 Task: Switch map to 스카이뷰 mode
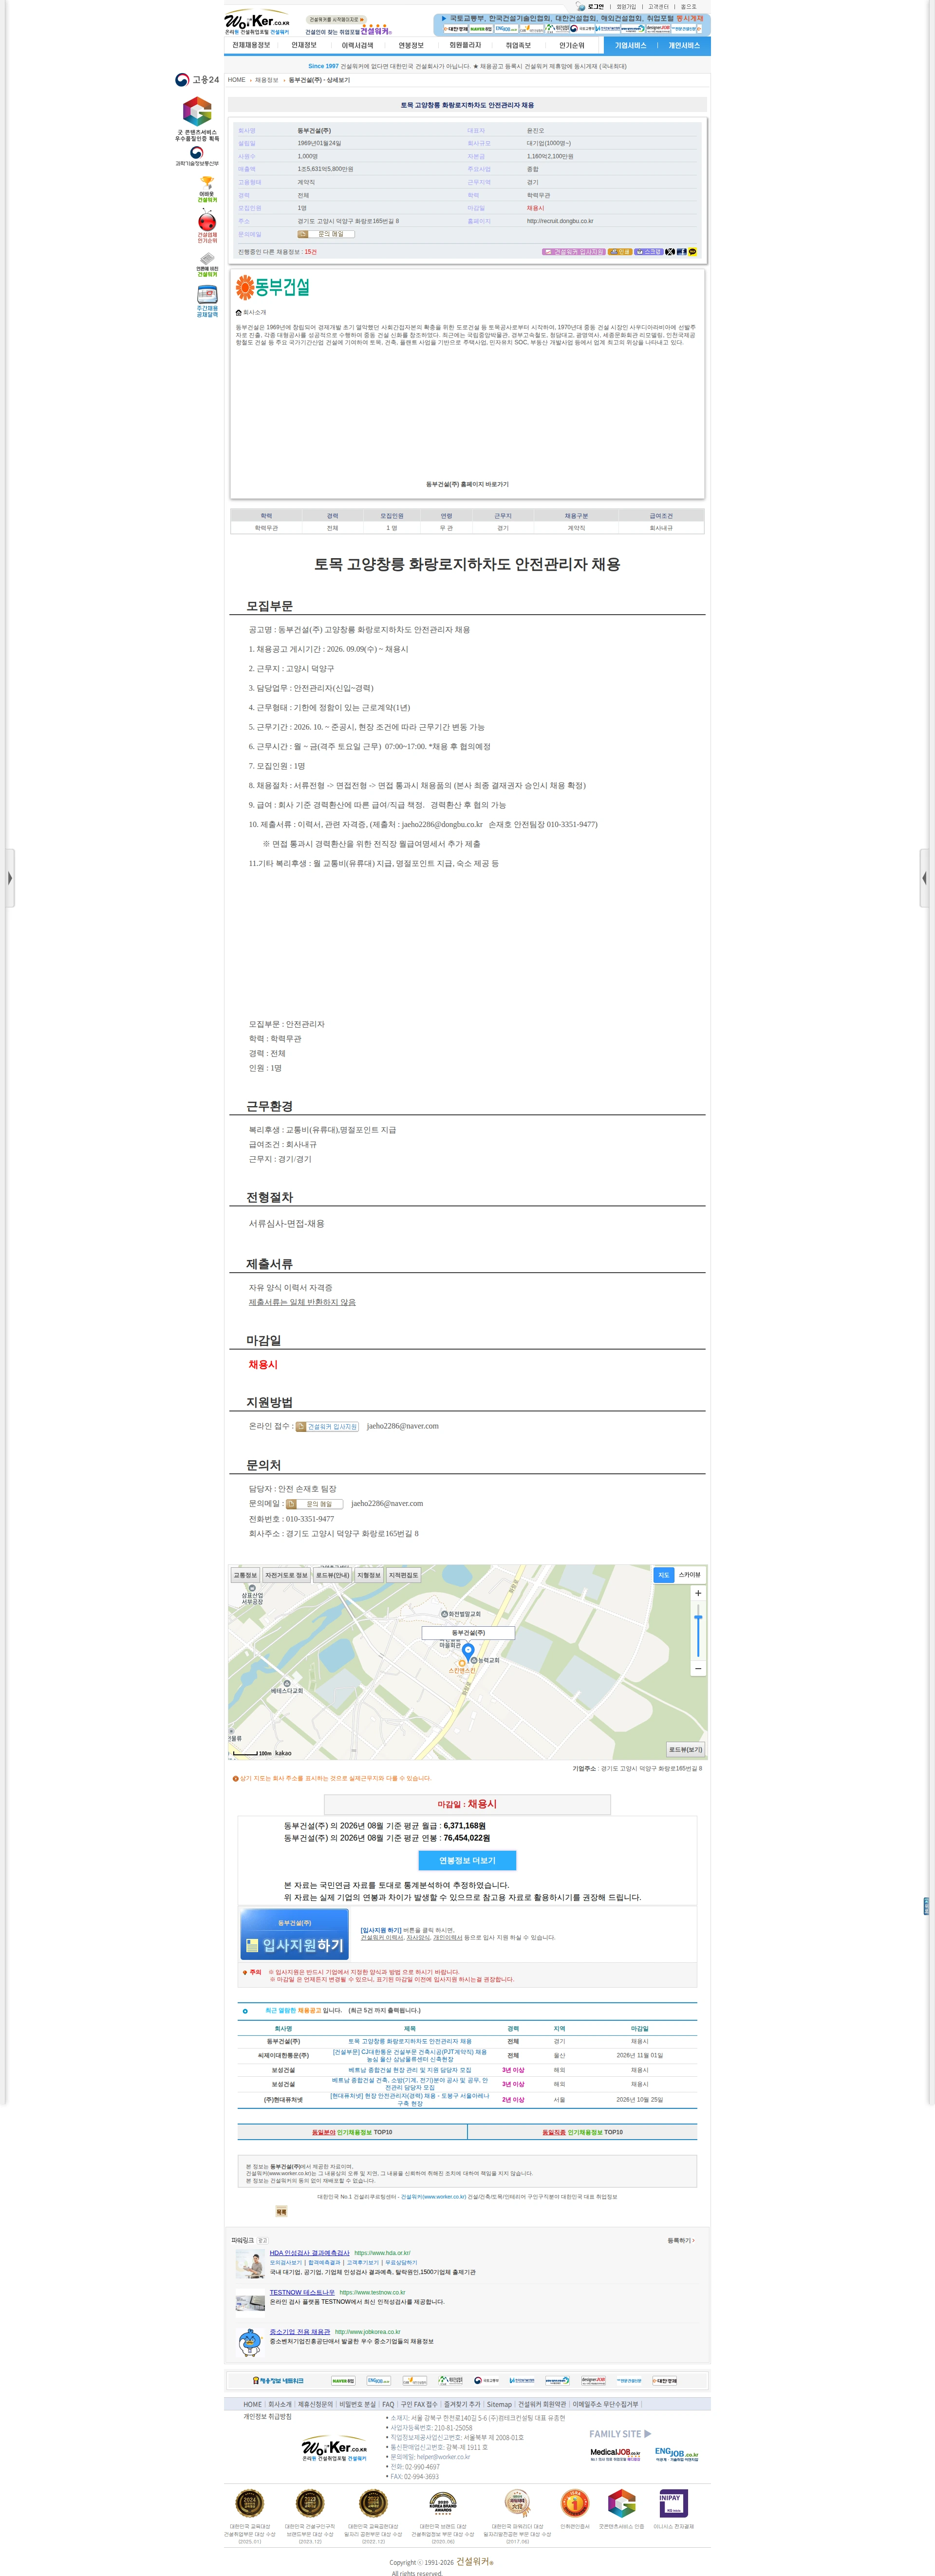pyautogui.click(x=690, y=1575)
